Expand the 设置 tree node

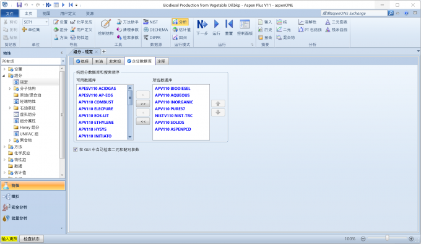click(x=4, y=69)
